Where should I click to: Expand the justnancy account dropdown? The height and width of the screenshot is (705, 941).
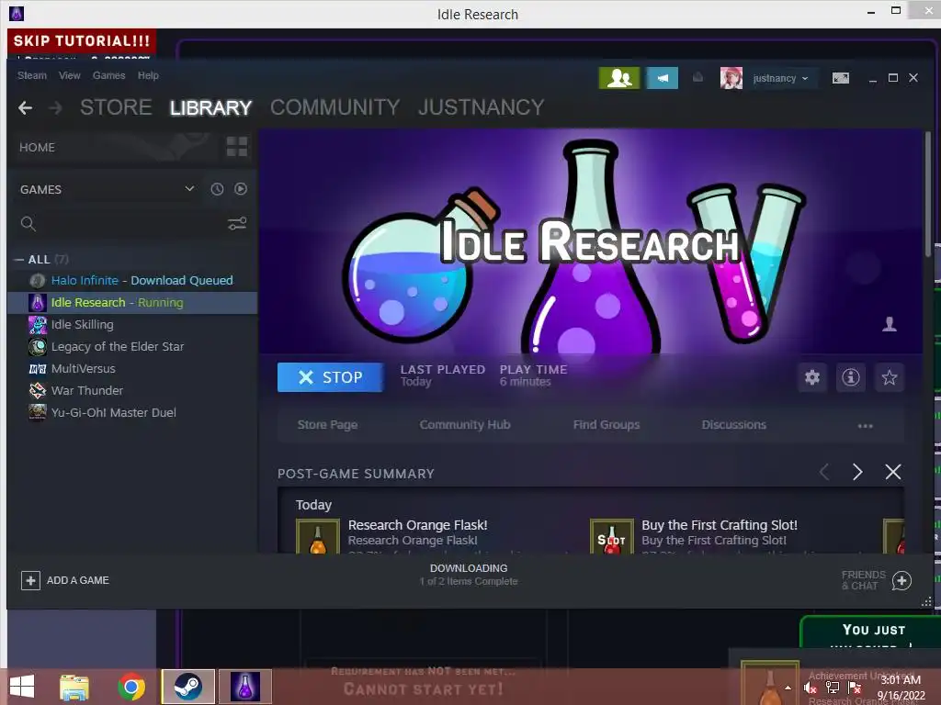[781, 79]
